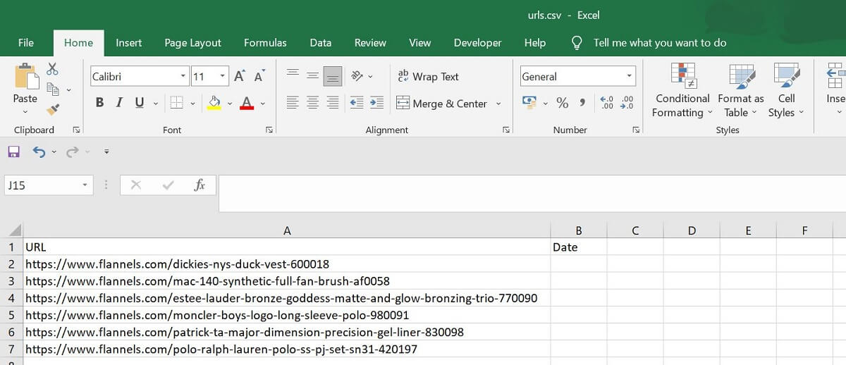Apply cell borders icon
Viewport: 846px width, 365px height.
click(x=176, y=103)
